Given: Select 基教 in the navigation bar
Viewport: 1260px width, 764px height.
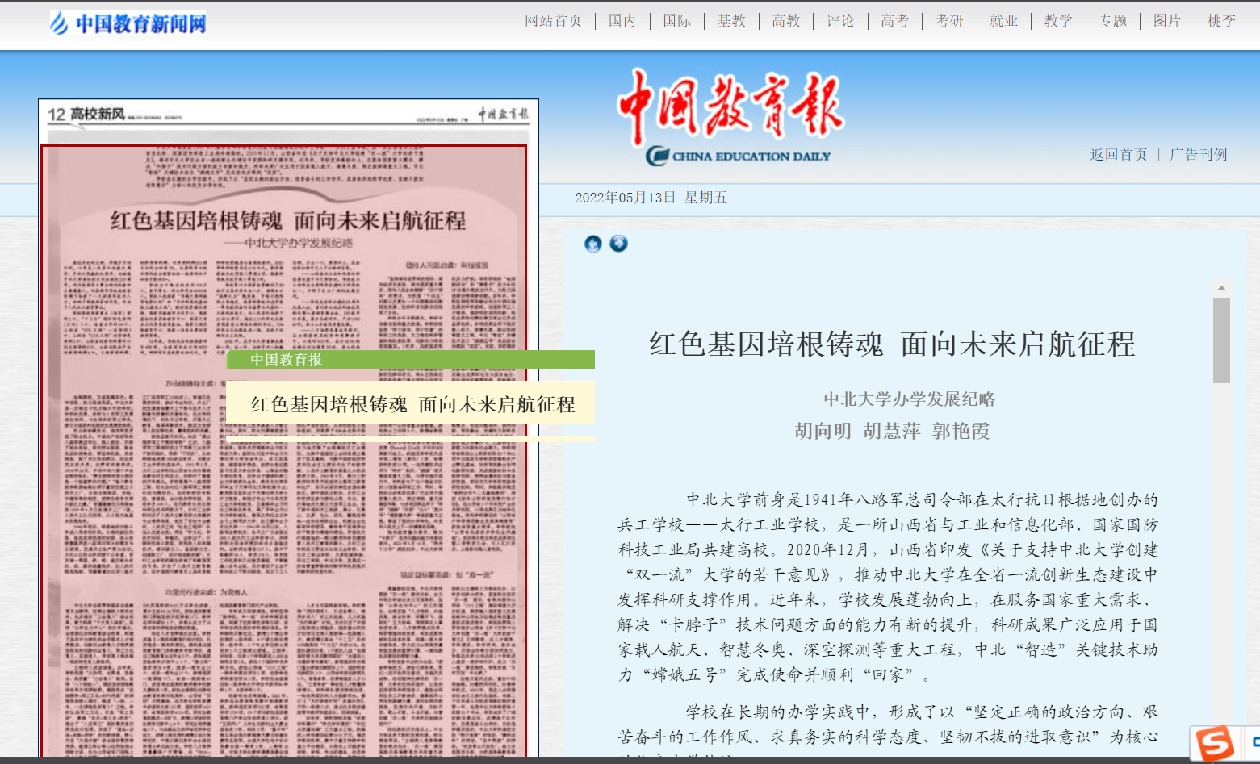Looking at the screenshot, I should point(731,21).
